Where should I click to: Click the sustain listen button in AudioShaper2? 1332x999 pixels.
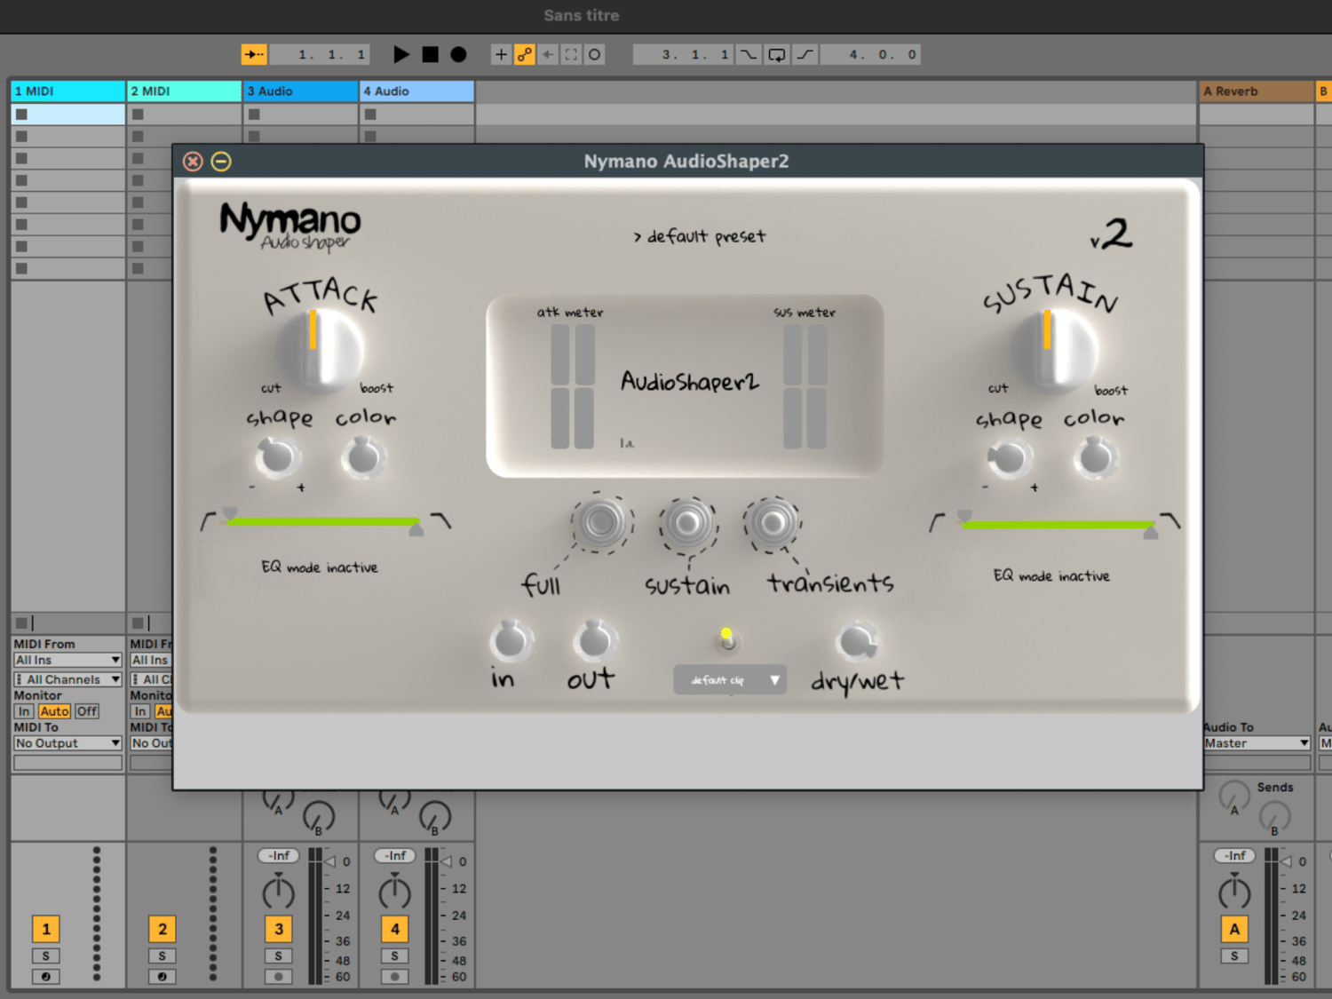pos(687,524)
